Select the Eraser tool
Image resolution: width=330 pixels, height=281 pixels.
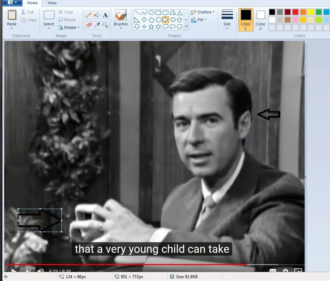[88, 25]
